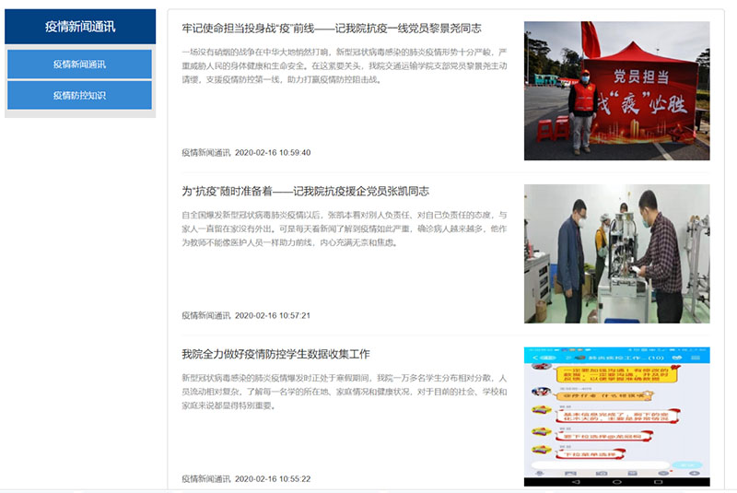
Task: Click the home circle in phone navigation bar
Action: coord(617,482)
